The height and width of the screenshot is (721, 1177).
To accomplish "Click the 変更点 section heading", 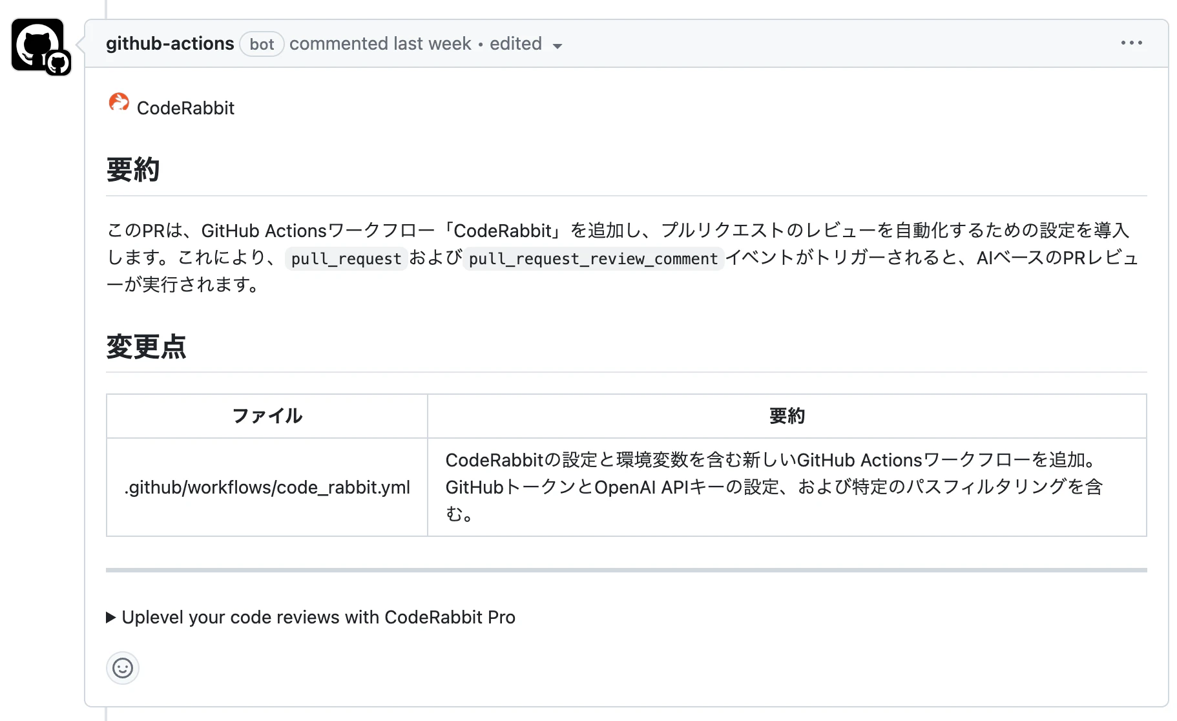I will [x=147, y=346].
